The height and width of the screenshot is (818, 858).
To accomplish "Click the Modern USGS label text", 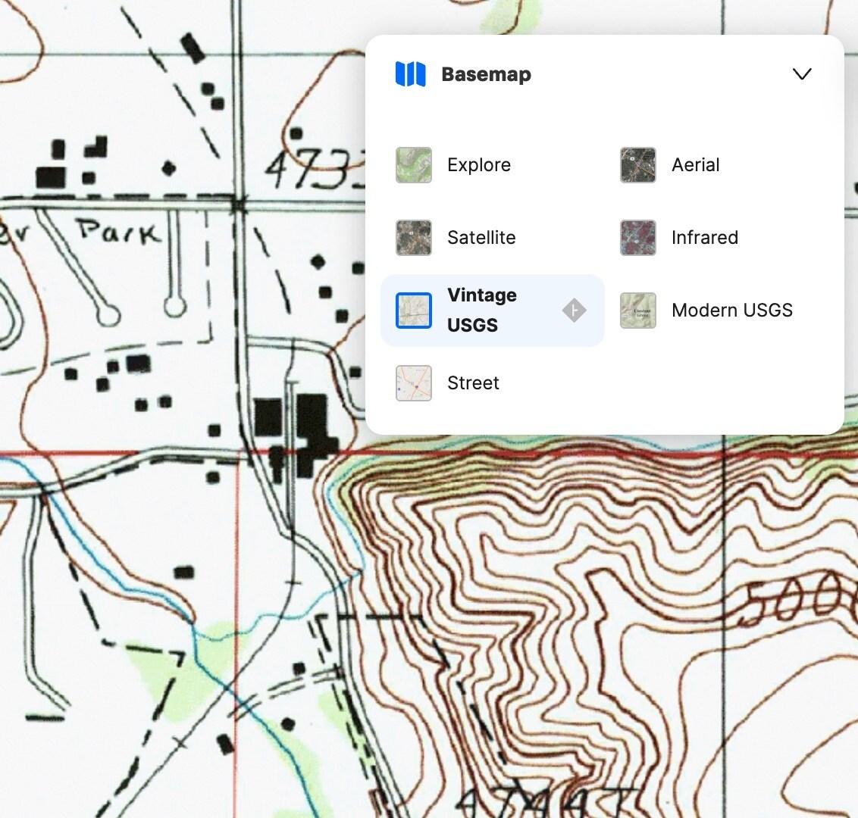I will [731, 310].
